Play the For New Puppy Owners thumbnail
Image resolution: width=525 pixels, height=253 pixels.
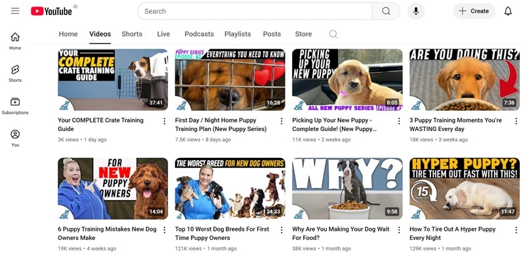[x=113, y=189]
